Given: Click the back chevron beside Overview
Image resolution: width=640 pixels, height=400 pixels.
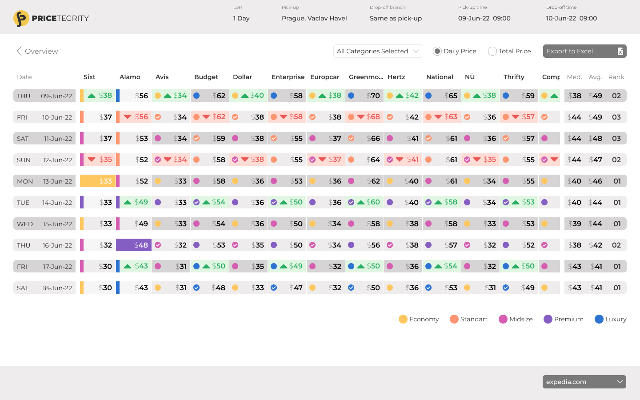Looking at the screenshot, I should coord(19,51).
